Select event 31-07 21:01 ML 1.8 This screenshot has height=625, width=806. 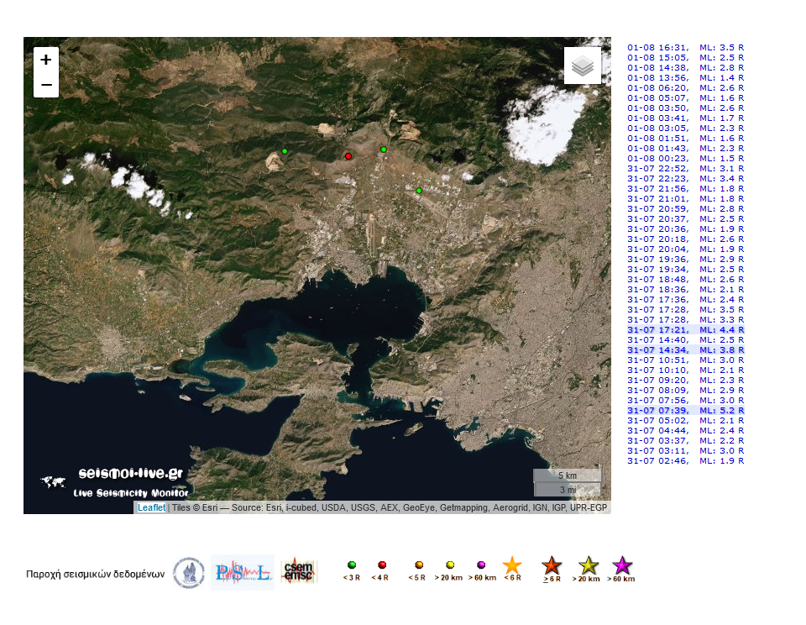[x=686, y=198]
